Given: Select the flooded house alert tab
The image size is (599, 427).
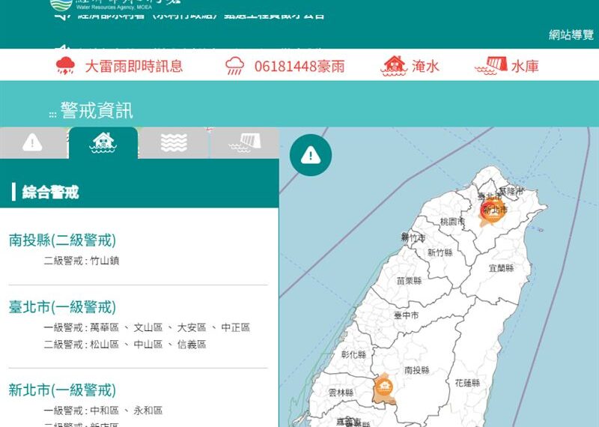Looking at the screenshot, I should pos(103,142).
